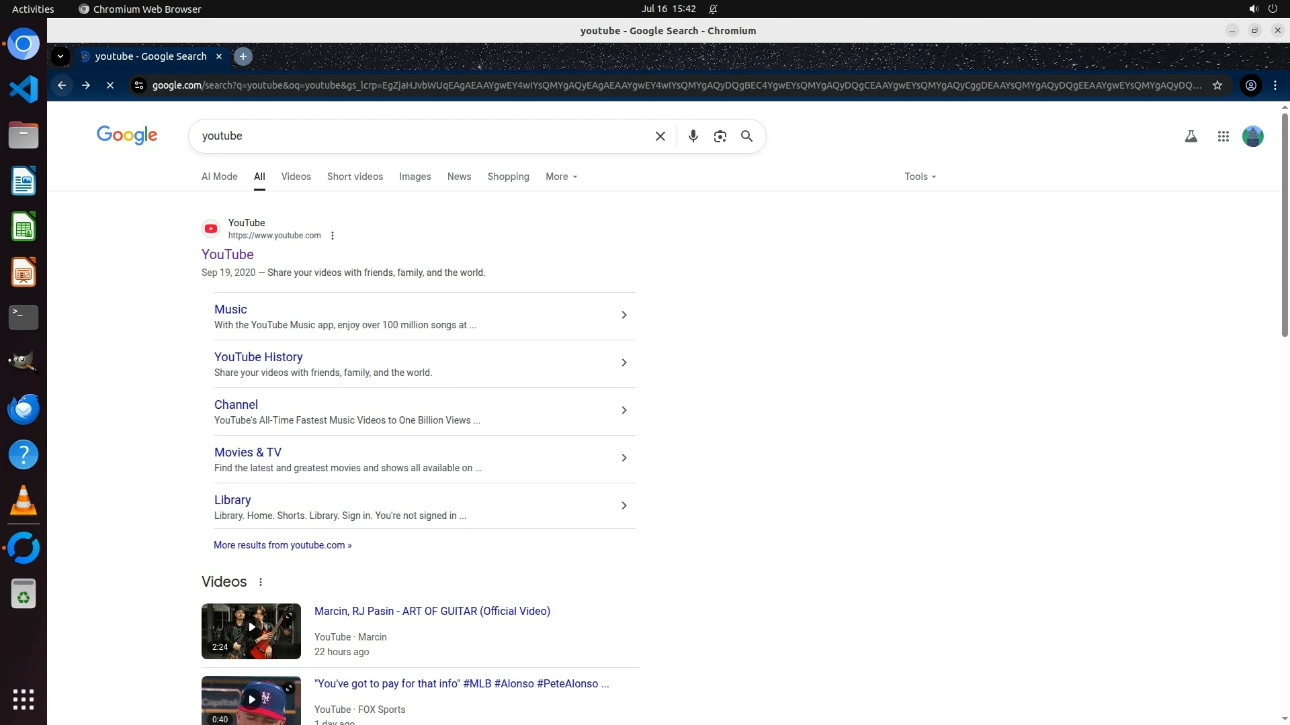Open Google Lens image search icon
The height and width of the screenshot is (725, 1290).
[x=720, y=136]
